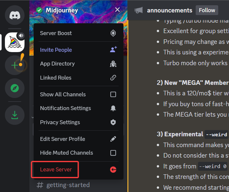Viewport: 229px width, 192px height.
Task: Open Privacy Settings from the menu
Action: click(60, 122)
